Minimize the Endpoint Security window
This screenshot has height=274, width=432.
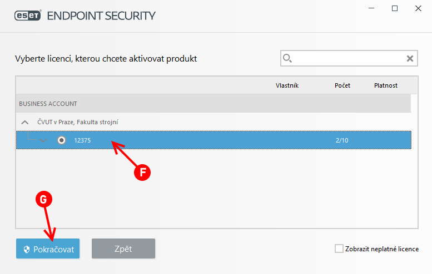click(x=371, y=8)
